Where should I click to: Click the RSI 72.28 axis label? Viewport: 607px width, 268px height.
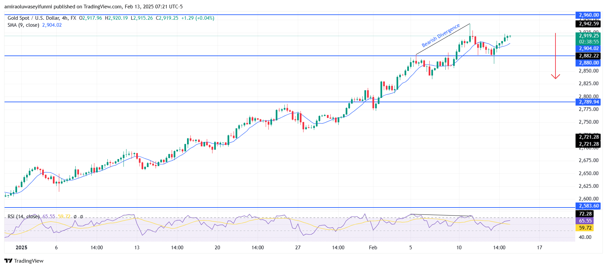(585, 214)
